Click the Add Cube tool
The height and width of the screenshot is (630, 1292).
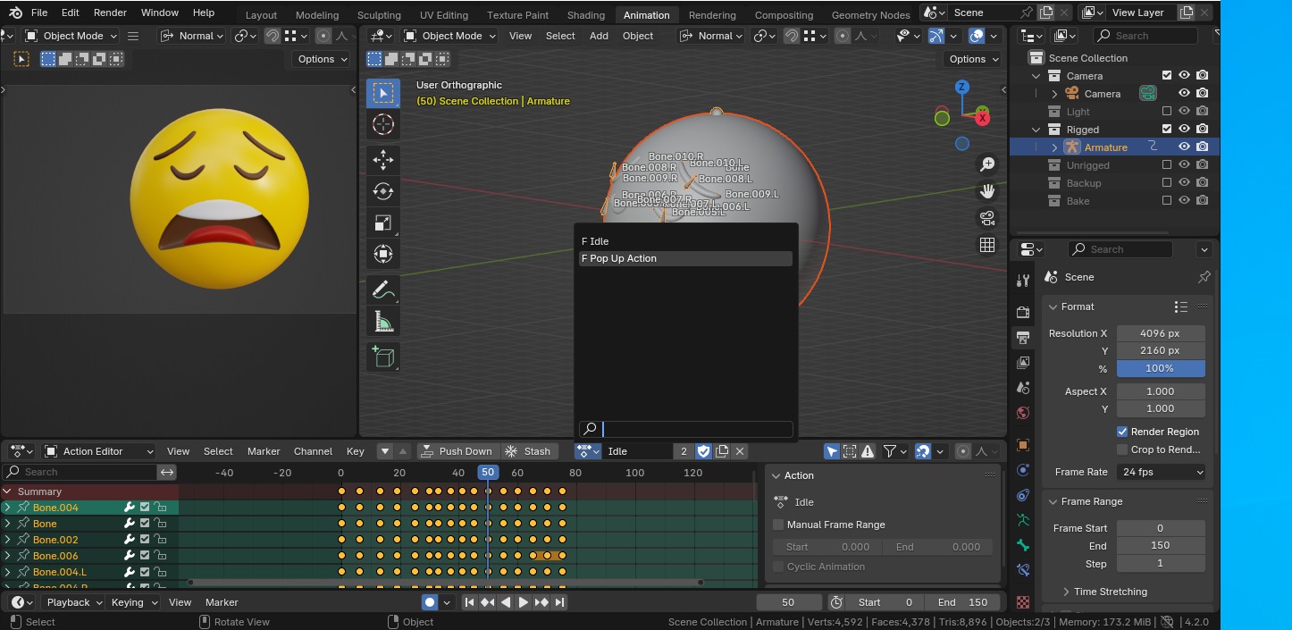pyautogui.click(x=383, y=357)
